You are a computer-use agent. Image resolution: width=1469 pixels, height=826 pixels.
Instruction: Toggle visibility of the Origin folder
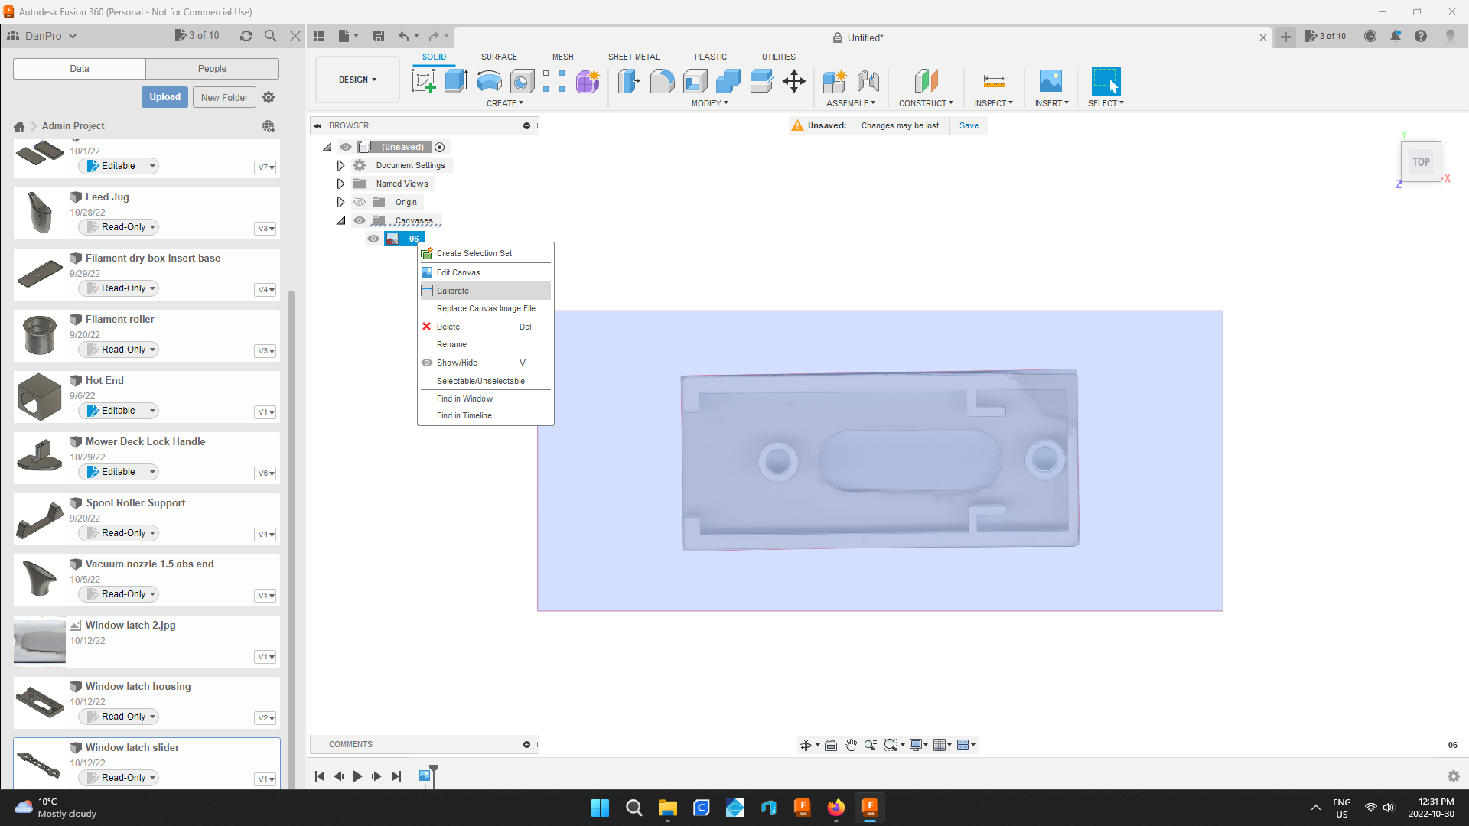point(360,202)
